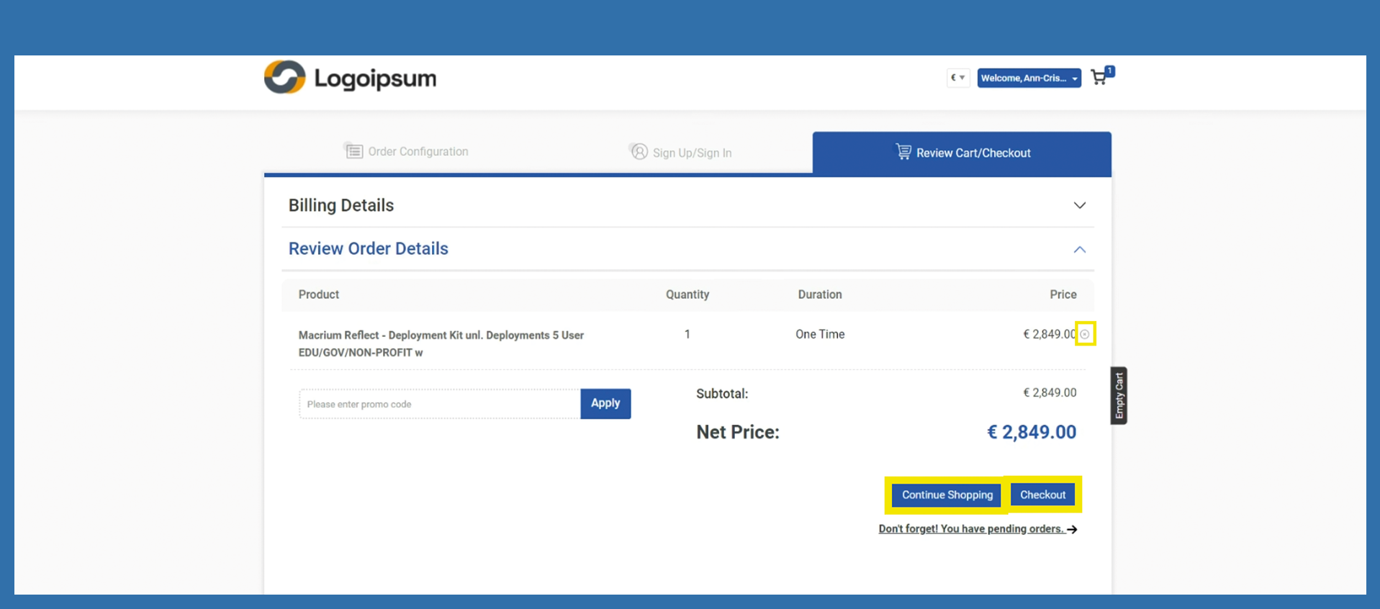Collapse the Review Order Details section chevron

coord(1079,249)
